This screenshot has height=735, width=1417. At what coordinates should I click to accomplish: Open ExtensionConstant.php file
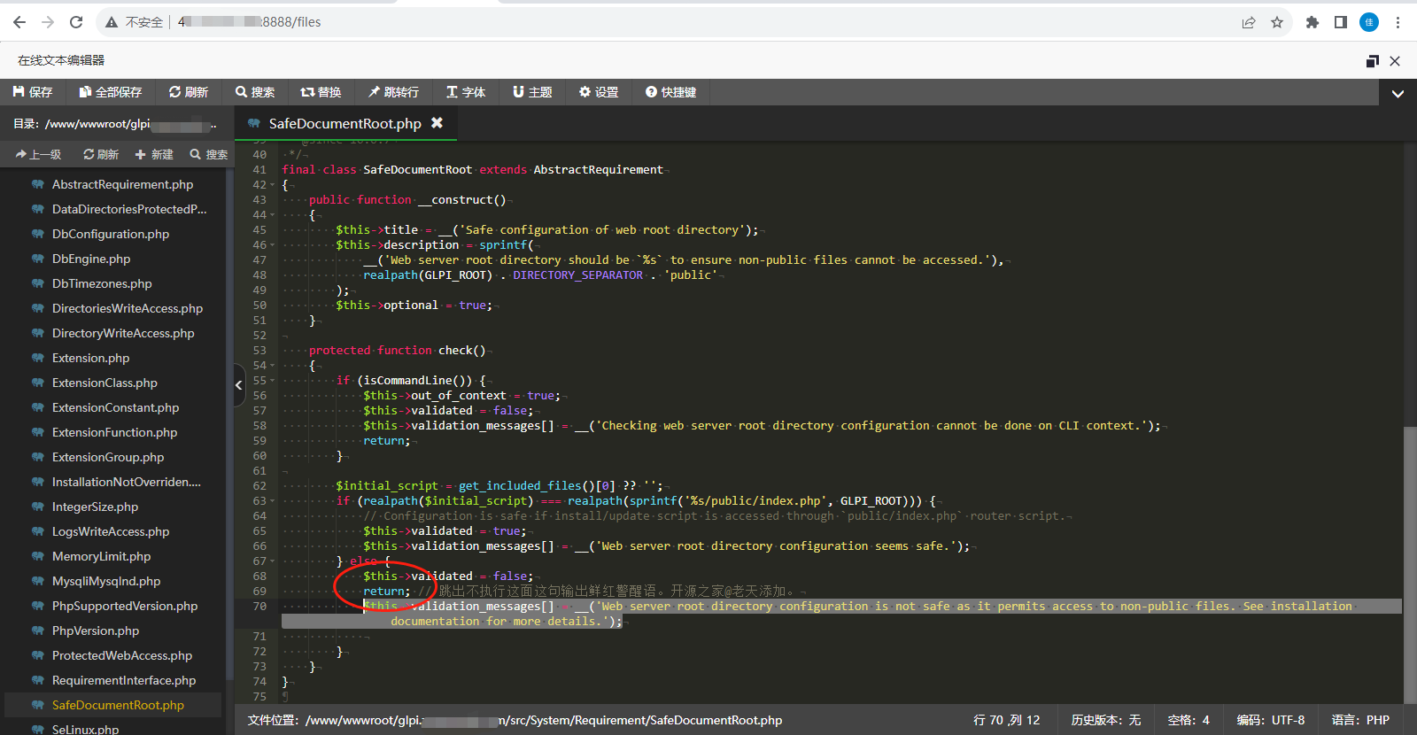pos(115,407)
